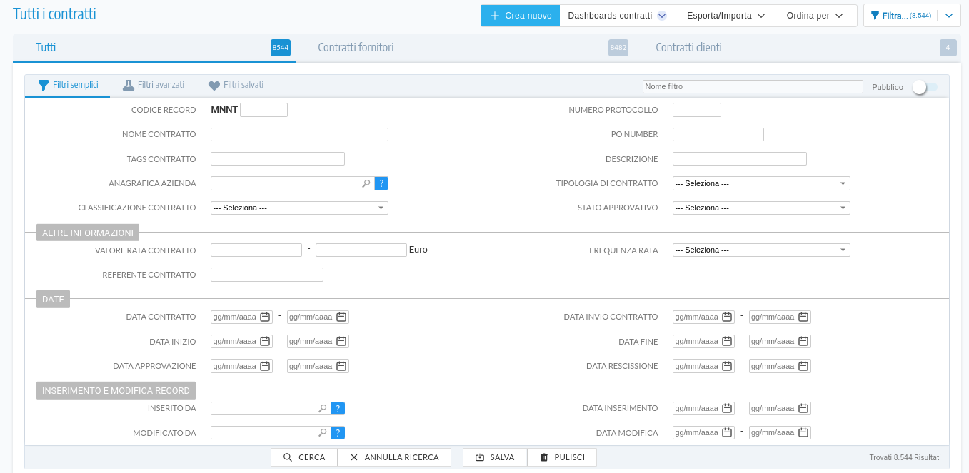Click the blue help icon beside Anagrafica Azienda
Image resolution: width=969 pixels, height=473 pixels.
point(381,183)
